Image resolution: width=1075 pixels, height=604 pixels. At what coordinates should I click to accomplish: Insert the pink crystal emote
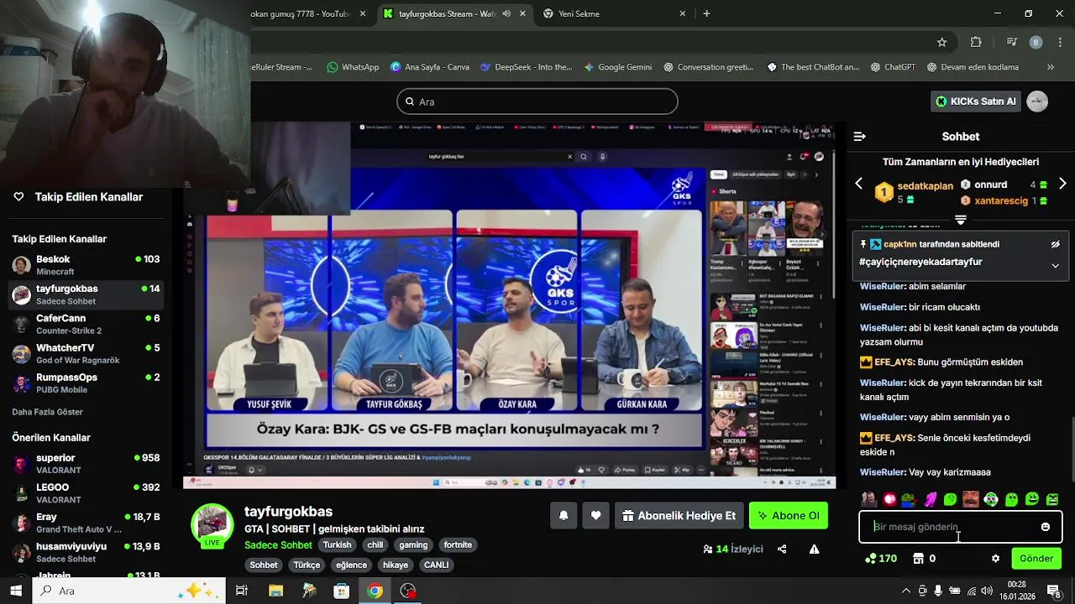930,500
